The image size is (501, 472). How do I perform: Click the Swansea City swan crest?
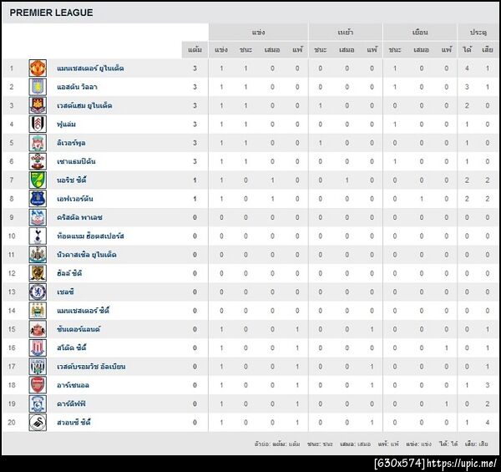37,422
